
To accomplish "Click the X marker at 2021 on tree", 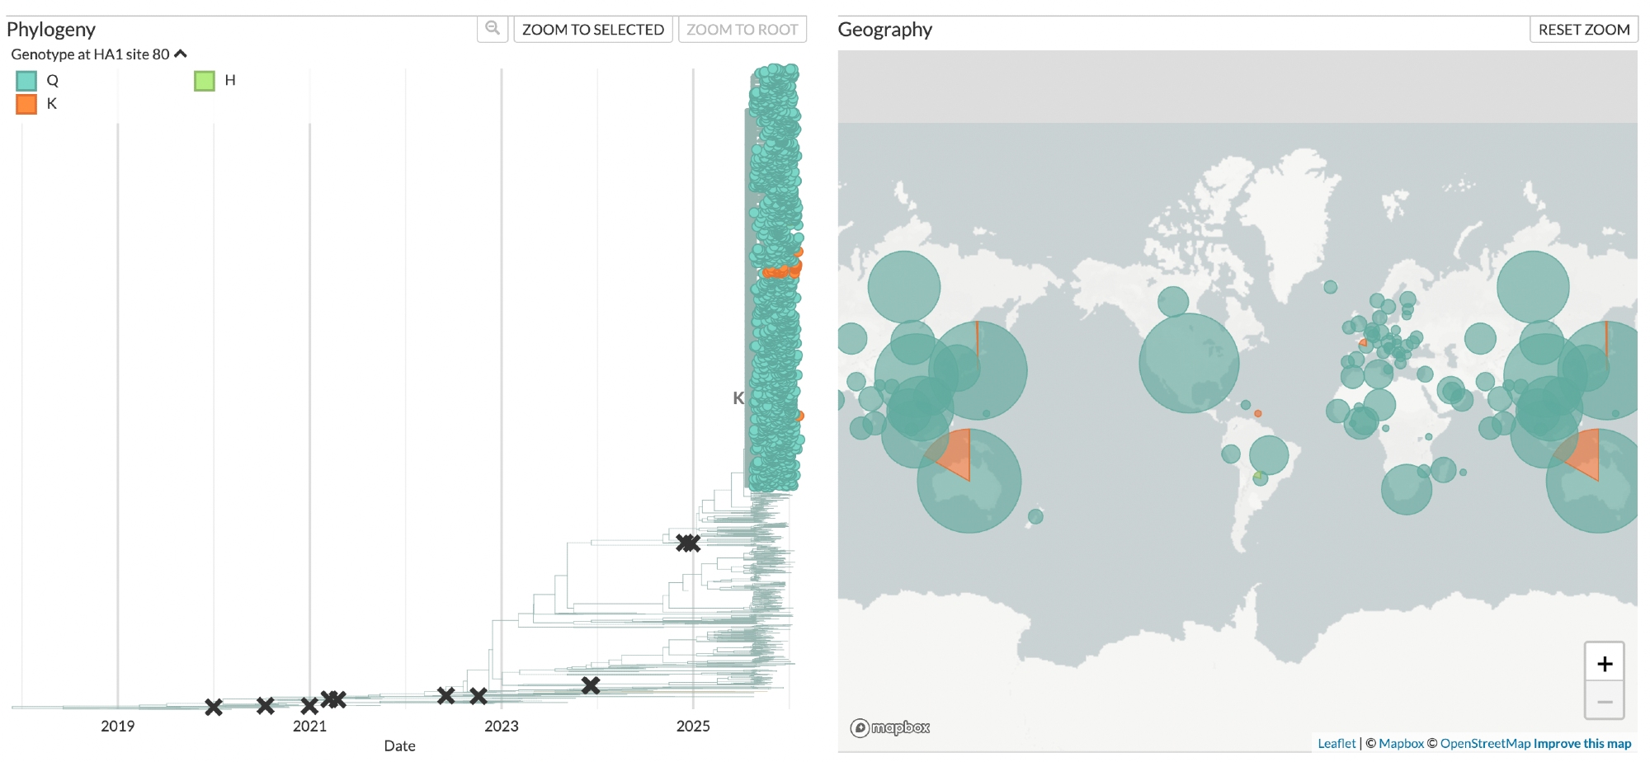I will pos(309,706).
